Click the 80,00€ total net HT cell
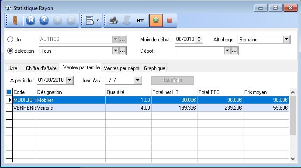The height and width of the screenshot is (168, 301). pos(174,100)
